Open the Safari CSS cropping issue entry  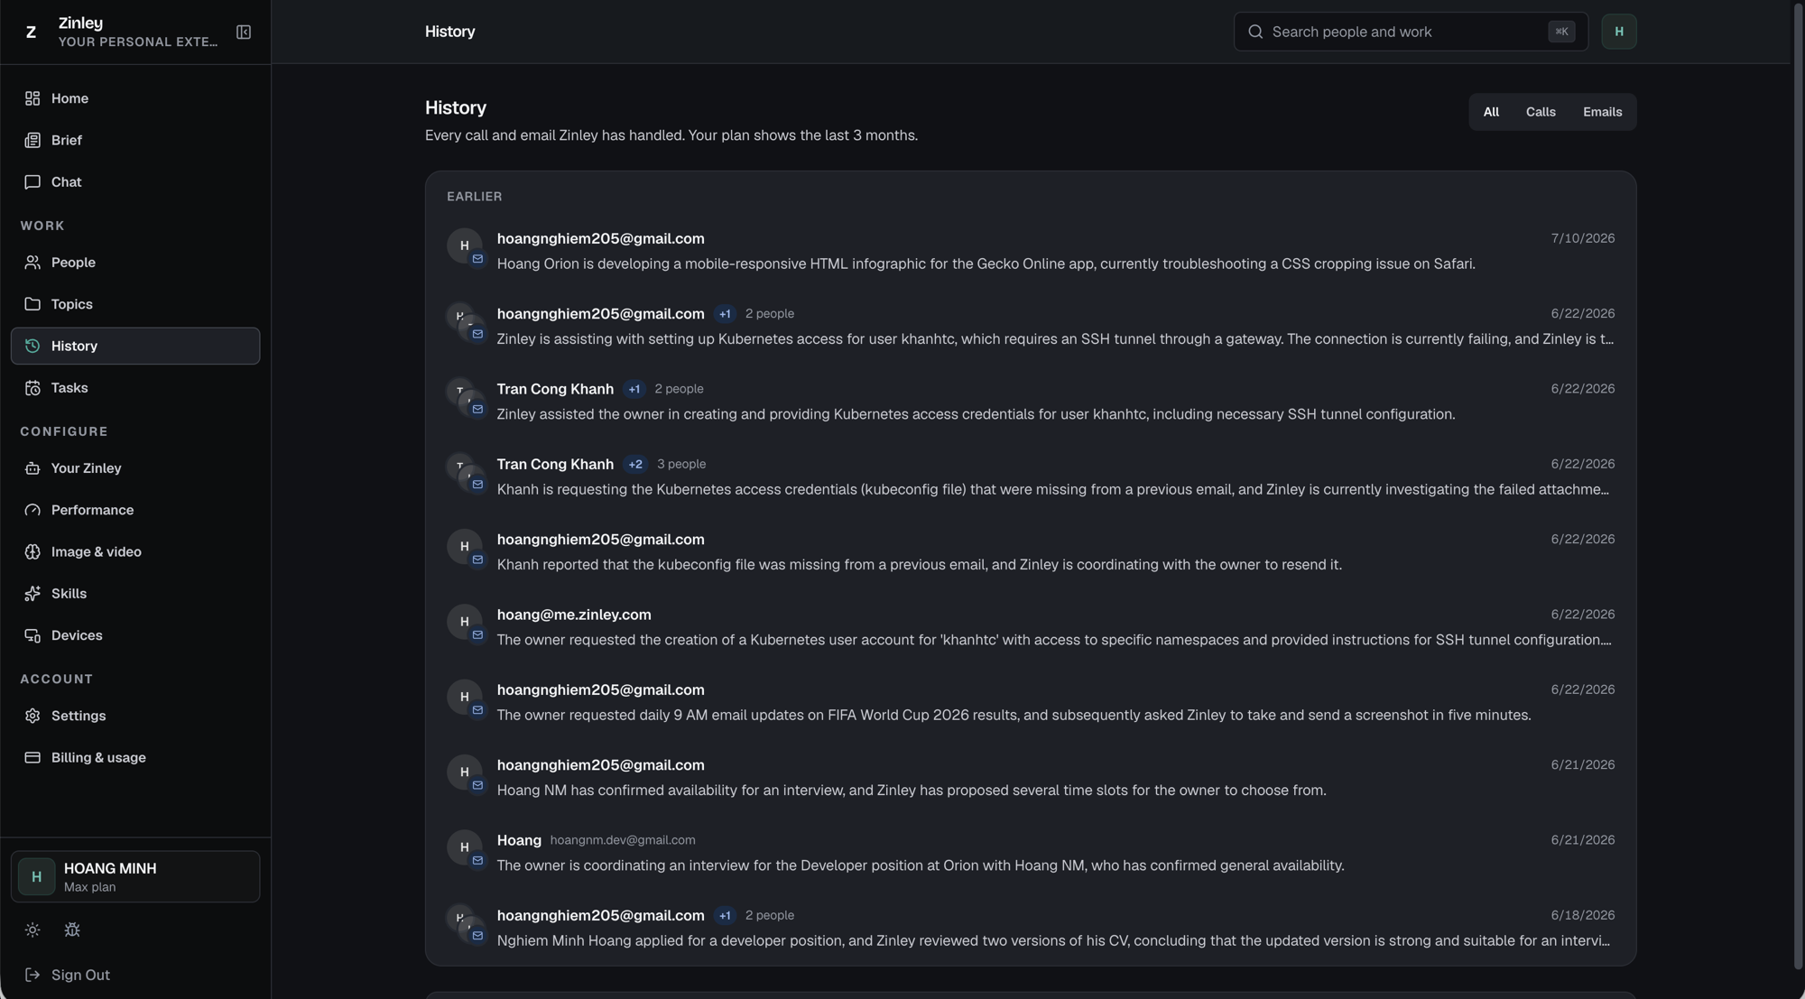click(x=1031, y=251)
